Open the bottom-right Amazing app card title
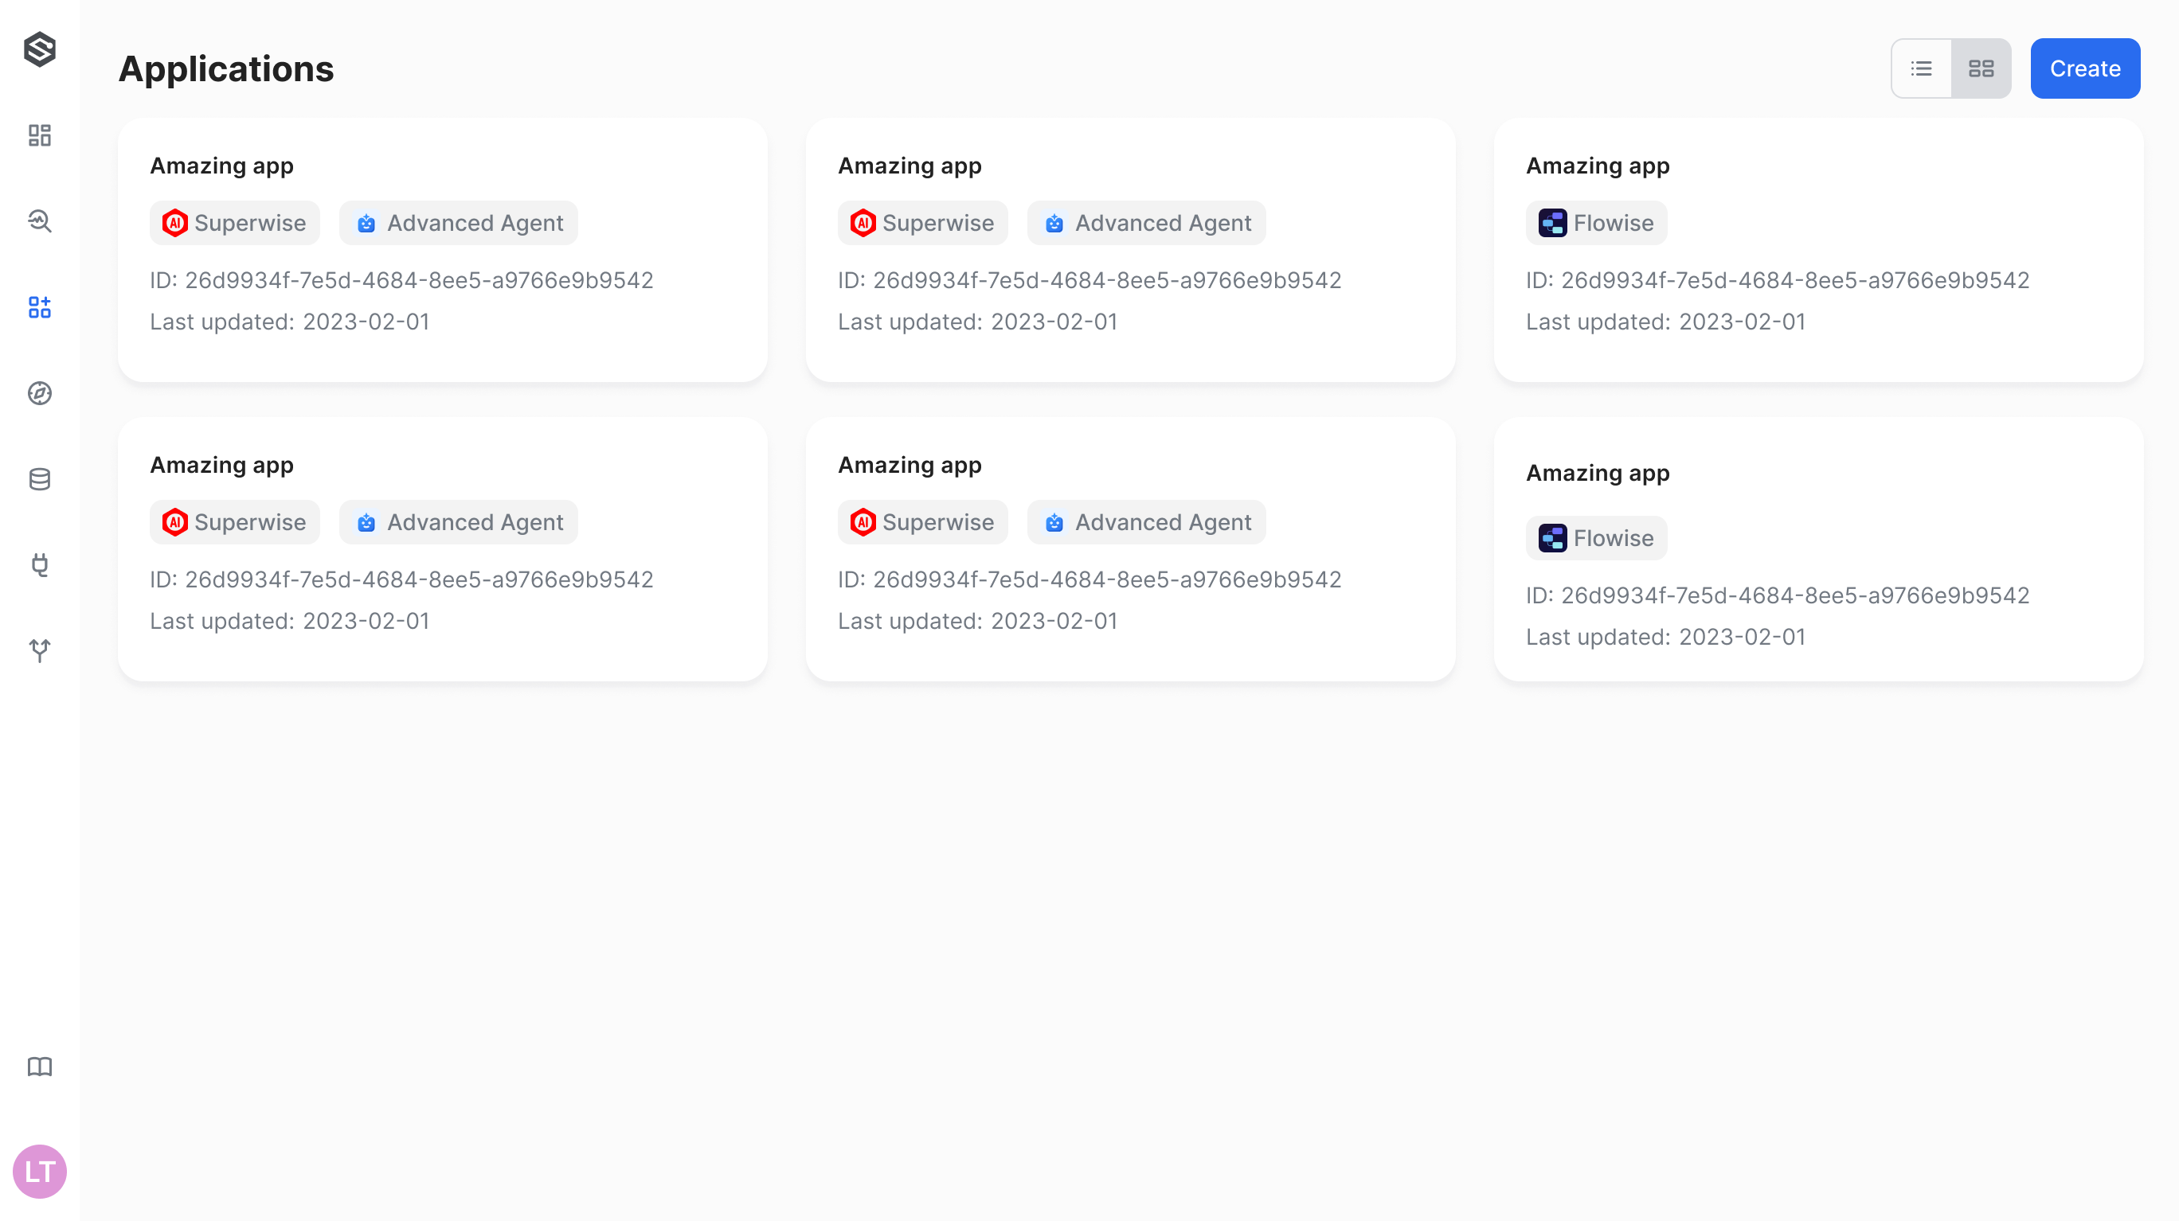The width and height of the screenshot is (2179, 1221). (1598, 473)
